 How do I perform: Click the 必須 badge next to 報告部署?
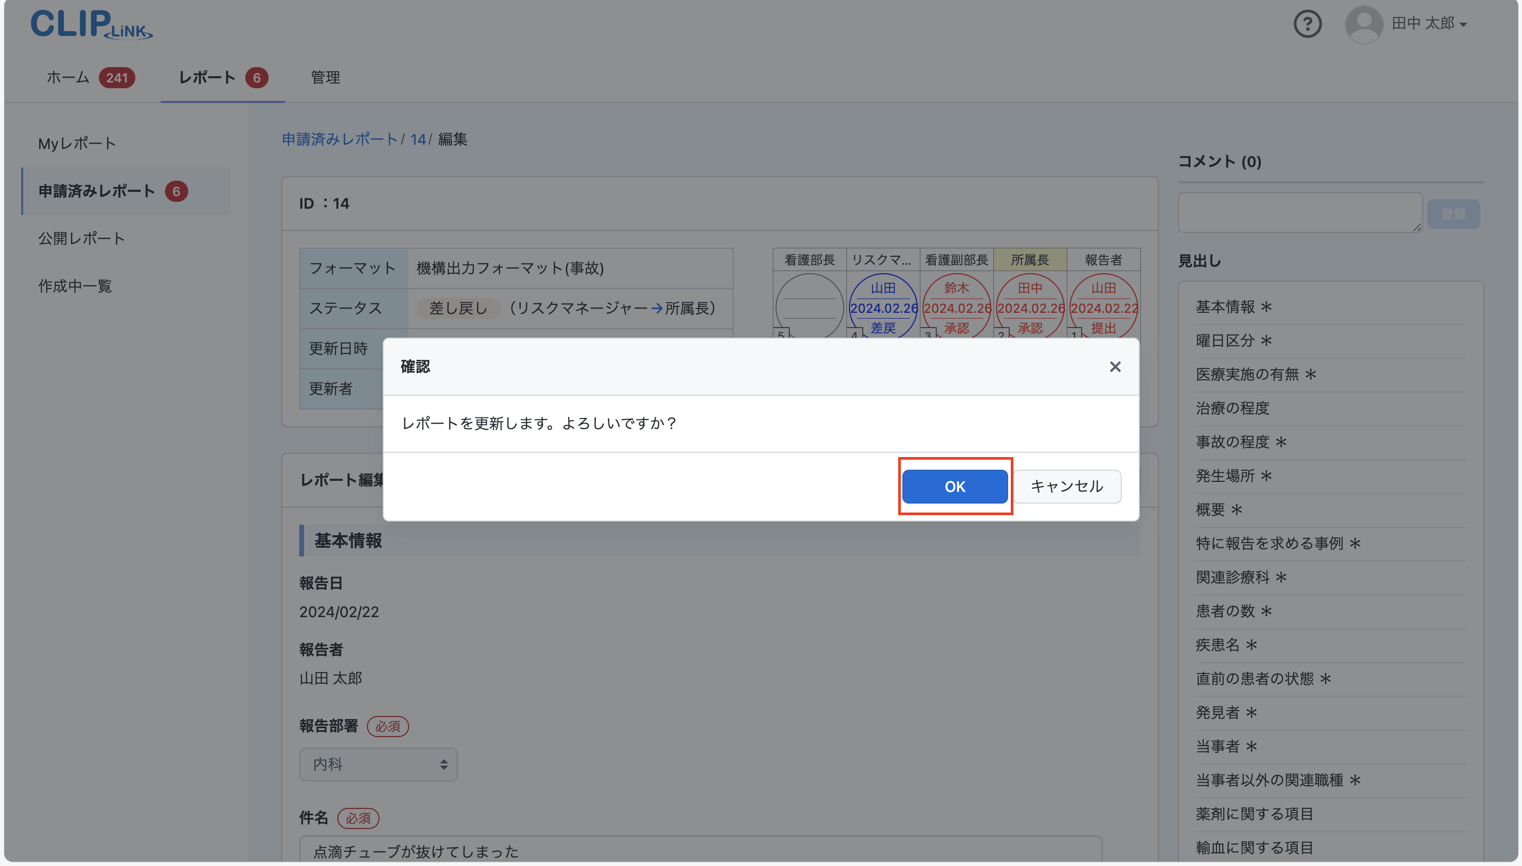tap(388, 726)
